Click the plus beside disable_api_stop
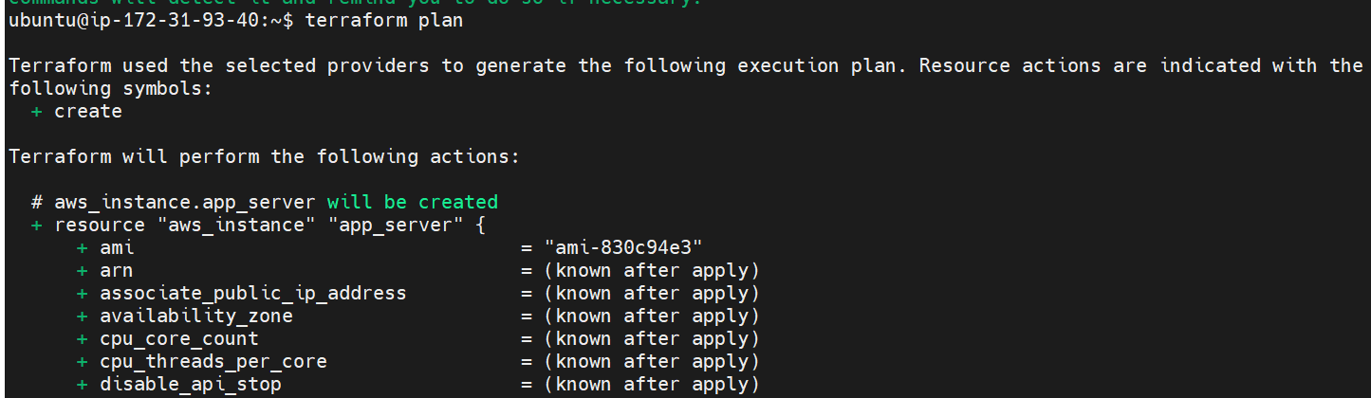Image resolution: width=1371 pixels, height=398 pixels. coord(83,384)
